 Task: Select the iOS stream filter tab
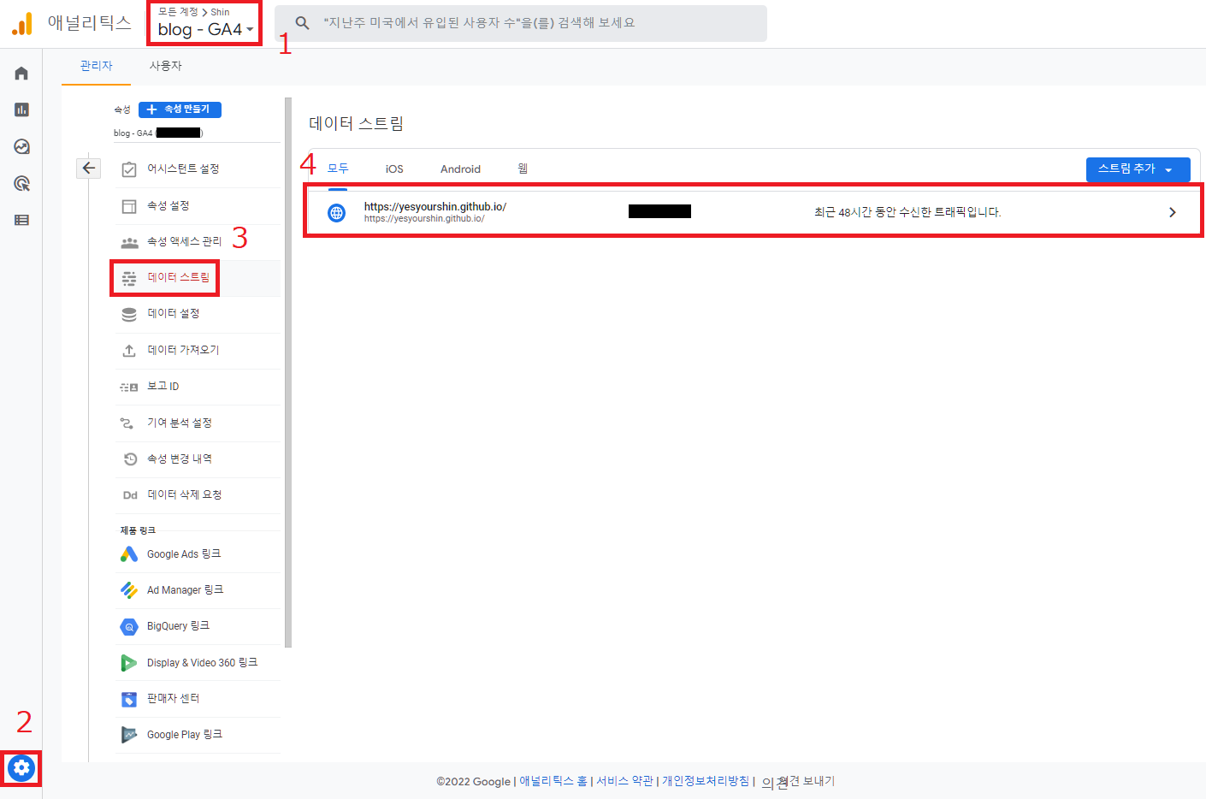394,169
